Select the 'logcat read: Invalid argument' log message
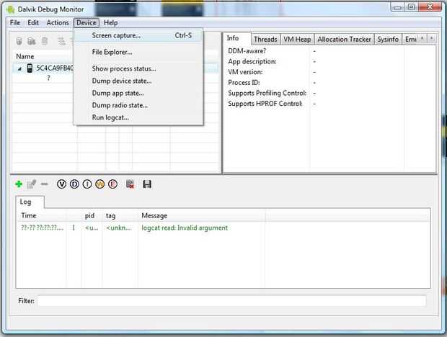The width and height of the screenshot is (447, 337). [x=185, y=228]
